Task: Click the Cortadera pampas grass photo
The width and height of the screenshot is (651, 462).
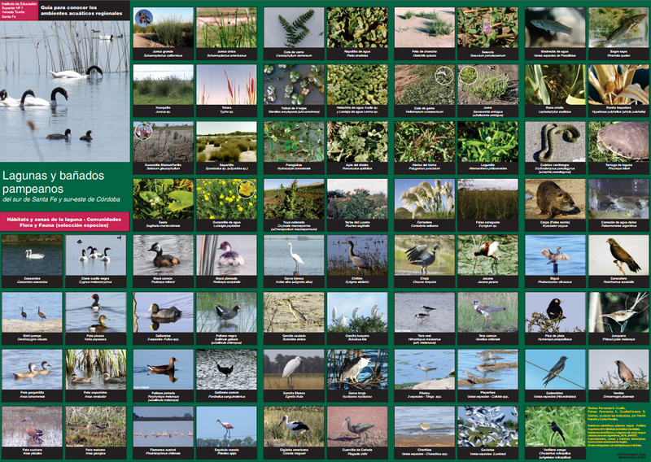Action: tap(423, 198)
